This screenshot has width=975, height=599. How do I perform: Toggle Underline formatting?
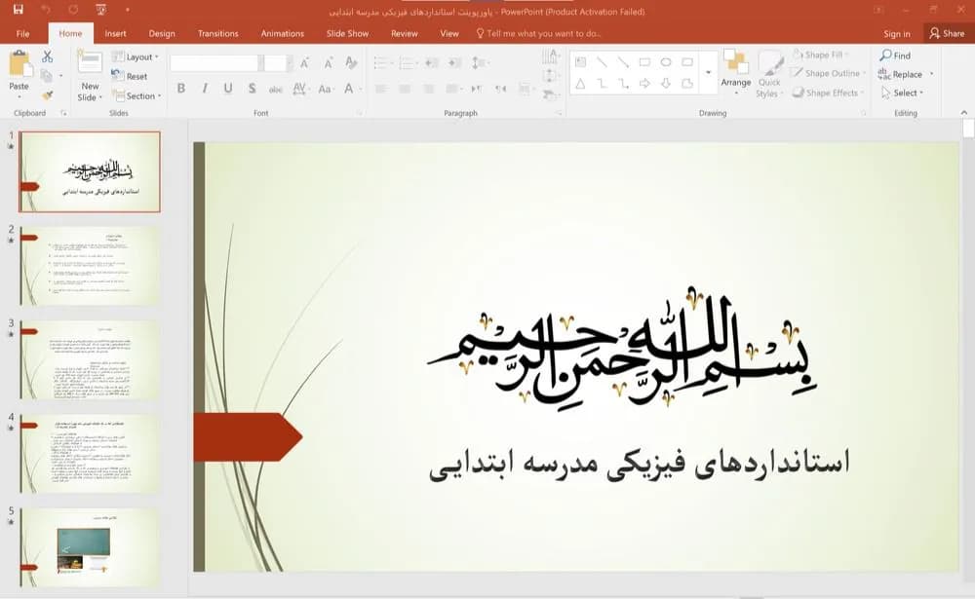tap(228, 89)
